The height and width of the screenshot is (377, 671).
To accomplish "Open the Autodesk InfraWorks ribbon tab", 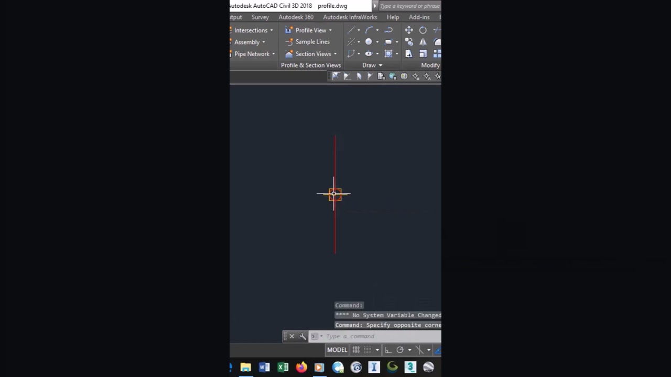I will (350, 17).
